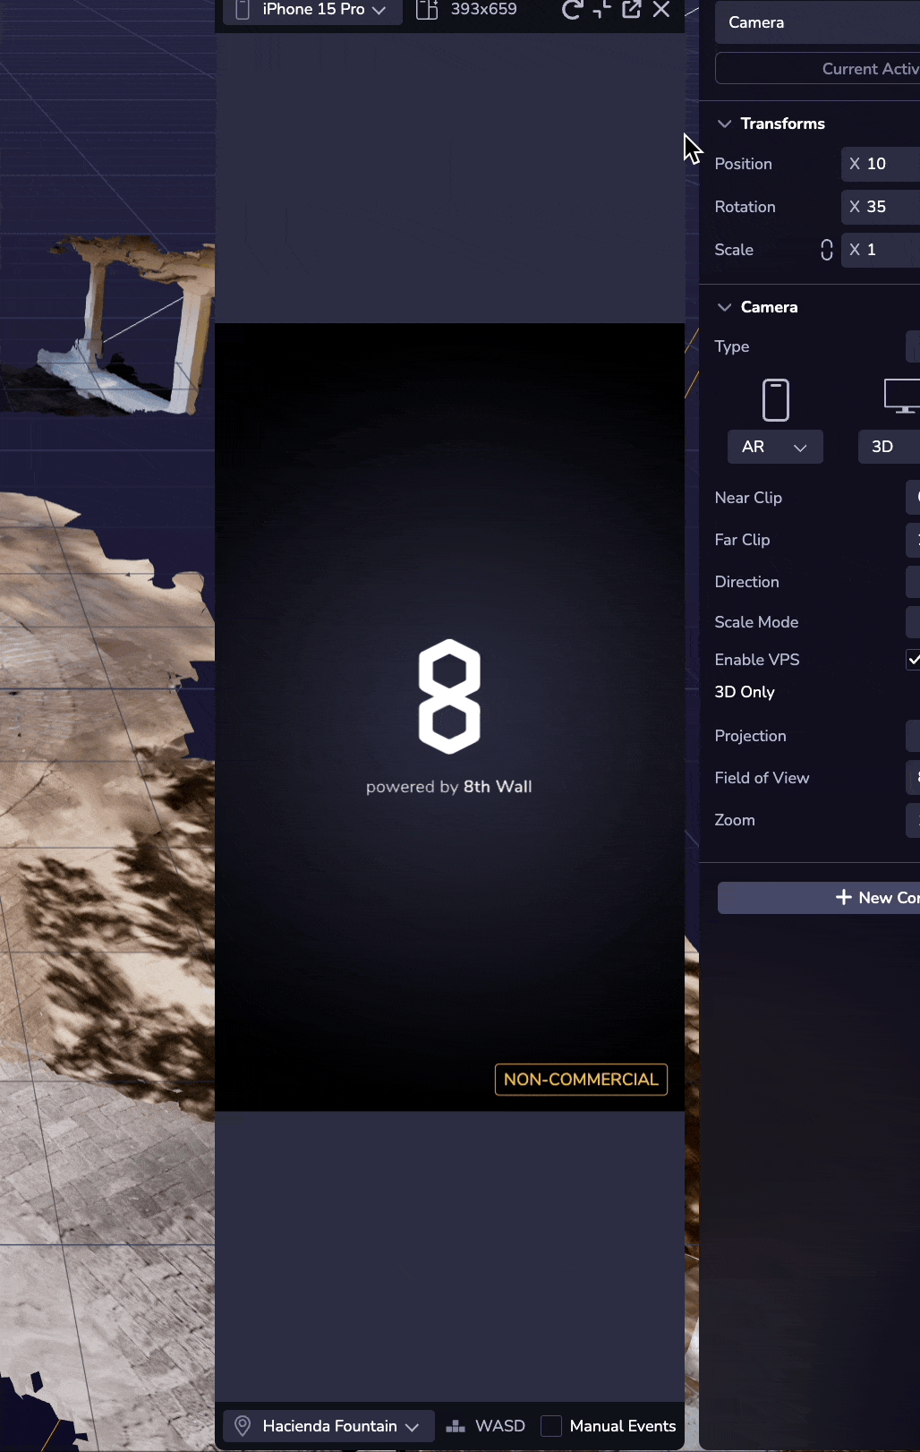Click the Field of View label
This screenshot has height=1452, width=920.
pyautogui.click(x=762, y=778)
